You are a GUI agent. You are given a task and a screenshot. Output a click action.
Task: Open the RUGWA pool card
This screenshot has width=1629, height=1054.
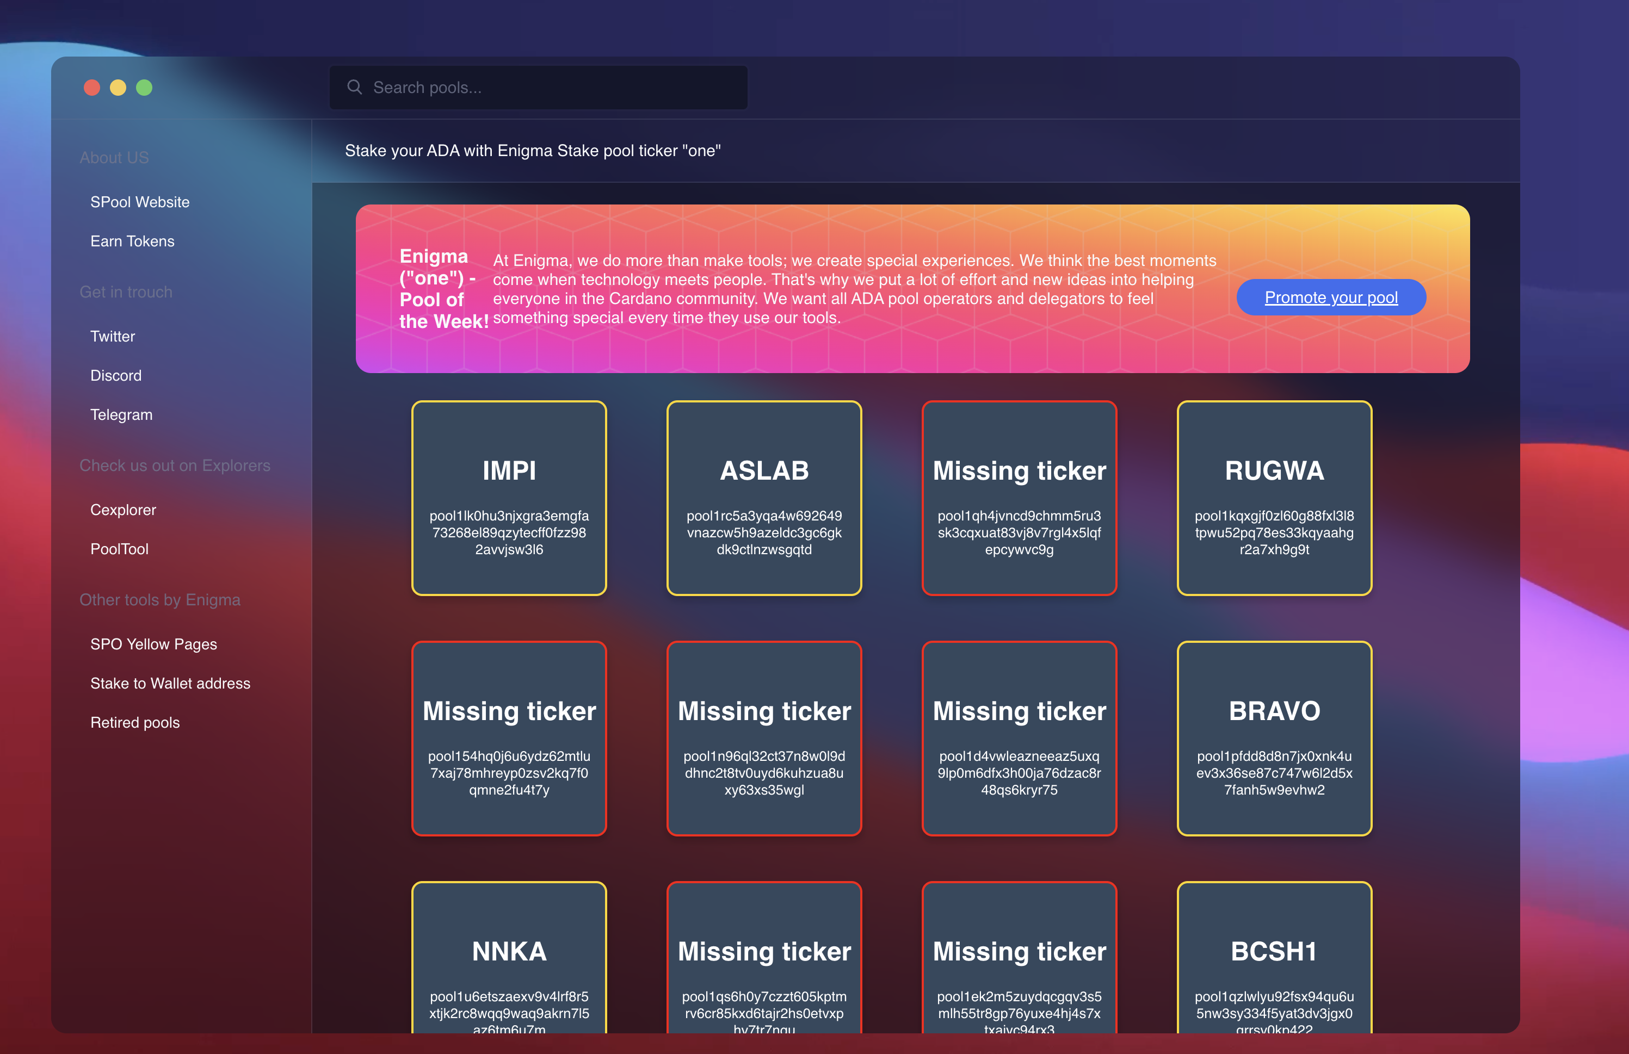[1274, 497]
